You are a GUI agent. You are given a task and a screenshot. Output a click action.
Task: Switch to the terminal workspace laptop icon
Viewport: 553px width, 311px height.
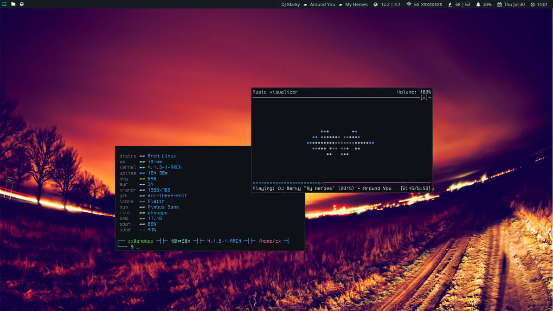(x=4, y=4)
